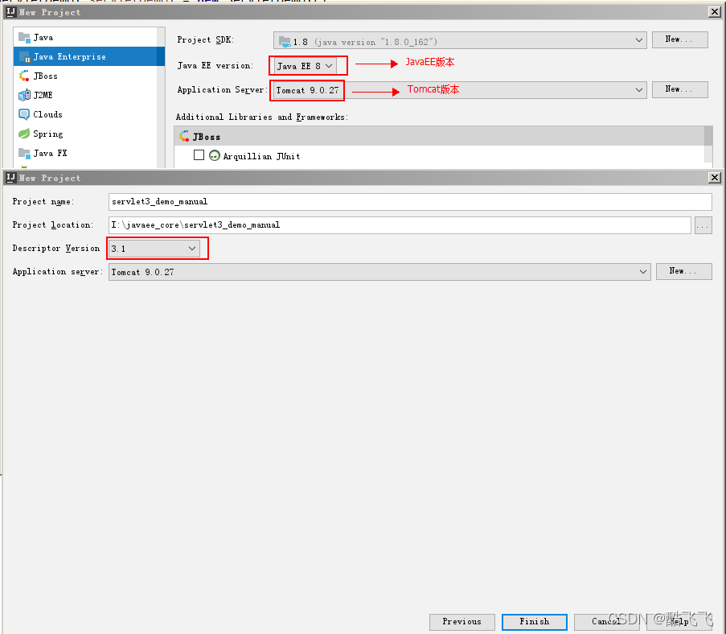The image size is (726, 634).
Task: Choose the JBoss project type
Action: click(x=86, y=76)
